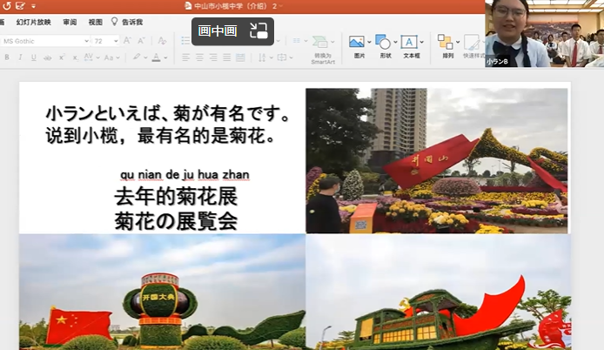The height and width of the screenshot is (350, 604).
Task: Align text left
Action: [x=185, y=57]
